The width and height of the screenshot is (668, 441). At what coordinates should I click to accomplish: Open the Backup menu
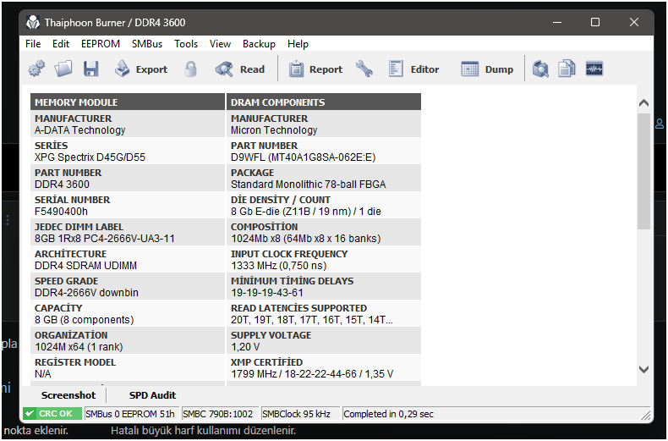coord(259,44)
